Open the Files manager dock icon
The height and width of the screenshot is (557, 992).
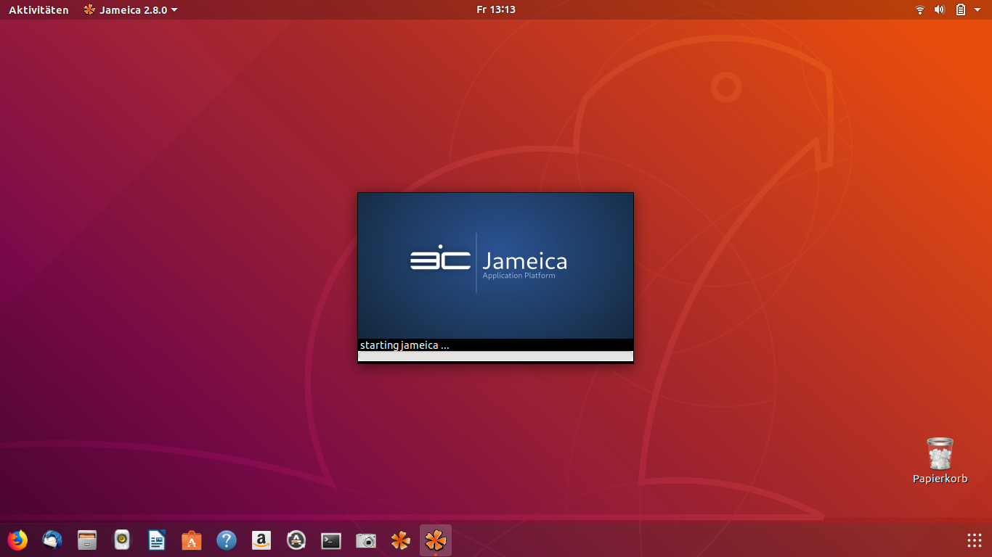[x=87, y=540]
